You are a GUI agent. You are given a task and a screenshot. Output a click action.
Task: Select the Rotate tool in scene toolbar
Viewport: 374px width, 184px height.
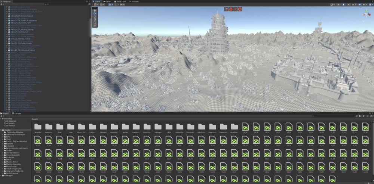point(95,17)
